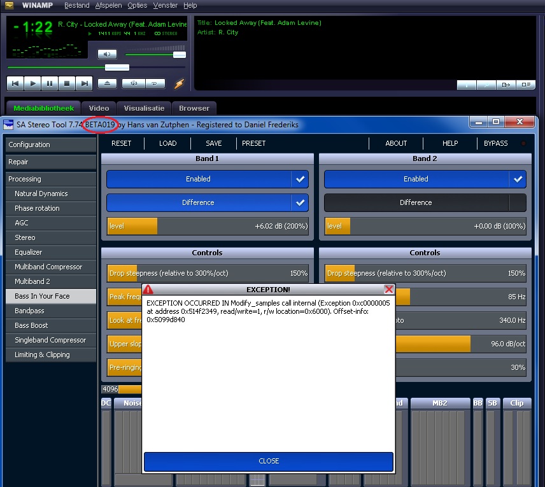Switch to the Browser tab

pyautogui.click(x=194, y=108)
